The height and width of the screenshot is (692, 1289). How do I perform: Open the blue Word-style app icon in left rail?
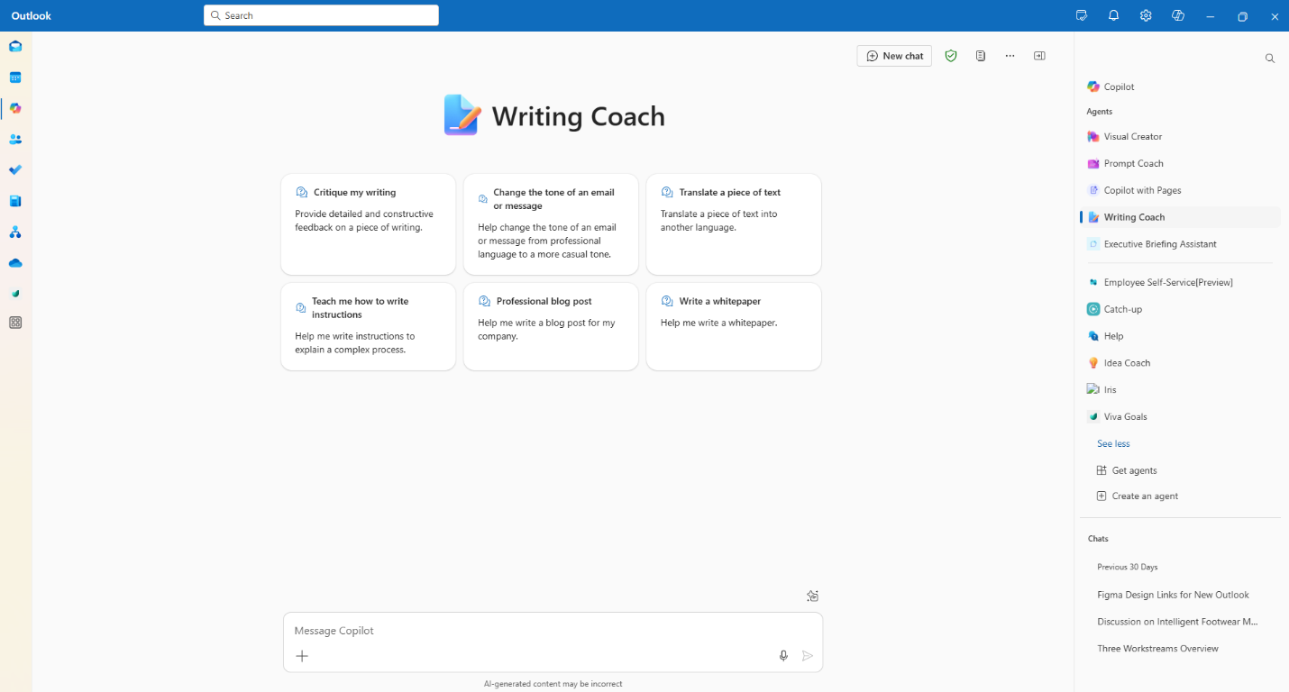(x=15, y=201)
